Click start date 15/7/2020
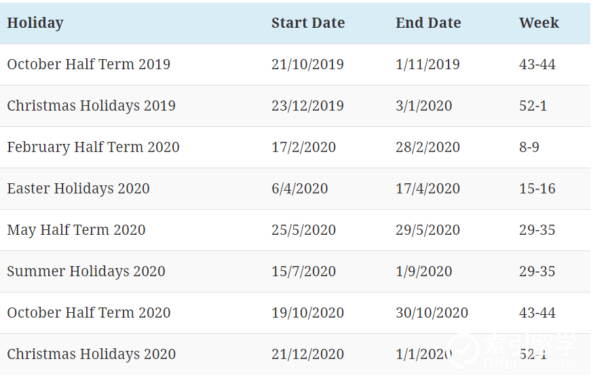This screenshot has width=593, height=376. coord(303,271)
